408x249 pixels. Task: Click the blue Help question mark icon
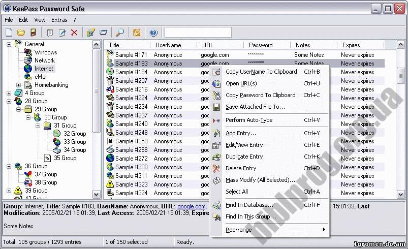[x=153, y=33]
